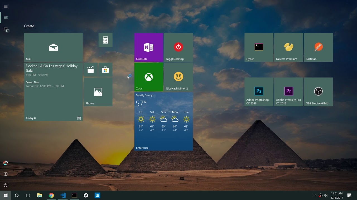This screenshot has height=200, width=357.
Task: Open Google Chrome from taskbar
Action: click(x=51, y=195)
